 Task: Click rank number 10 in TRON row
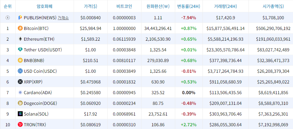coord(8,124)
